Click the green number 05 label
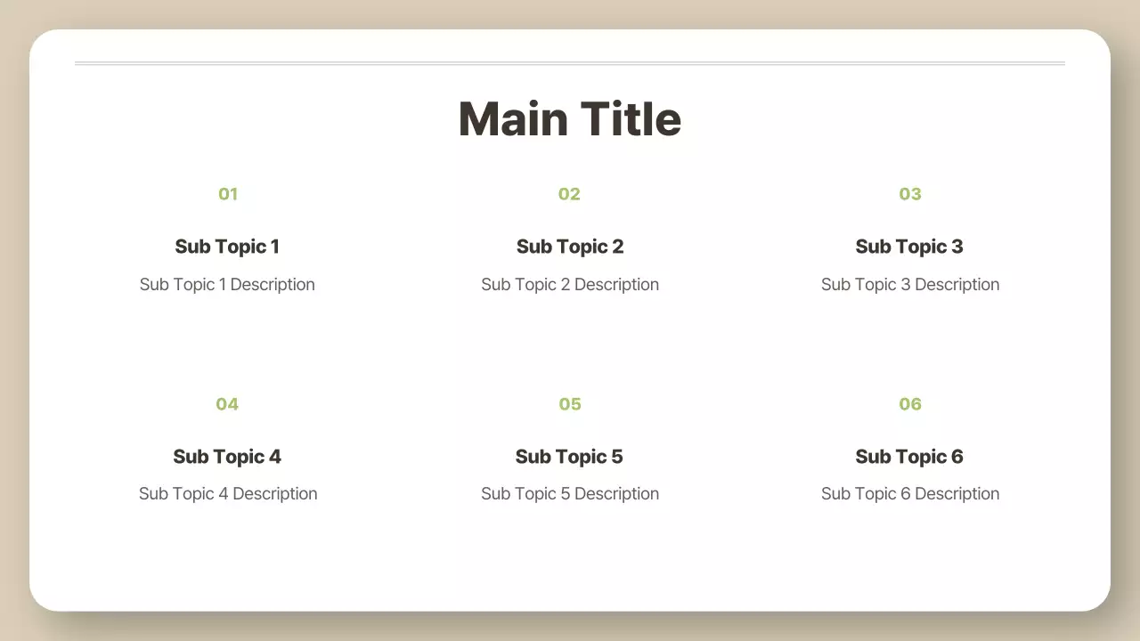The height and width of the screenshot is (641, 1140). (x=569, y=404)
